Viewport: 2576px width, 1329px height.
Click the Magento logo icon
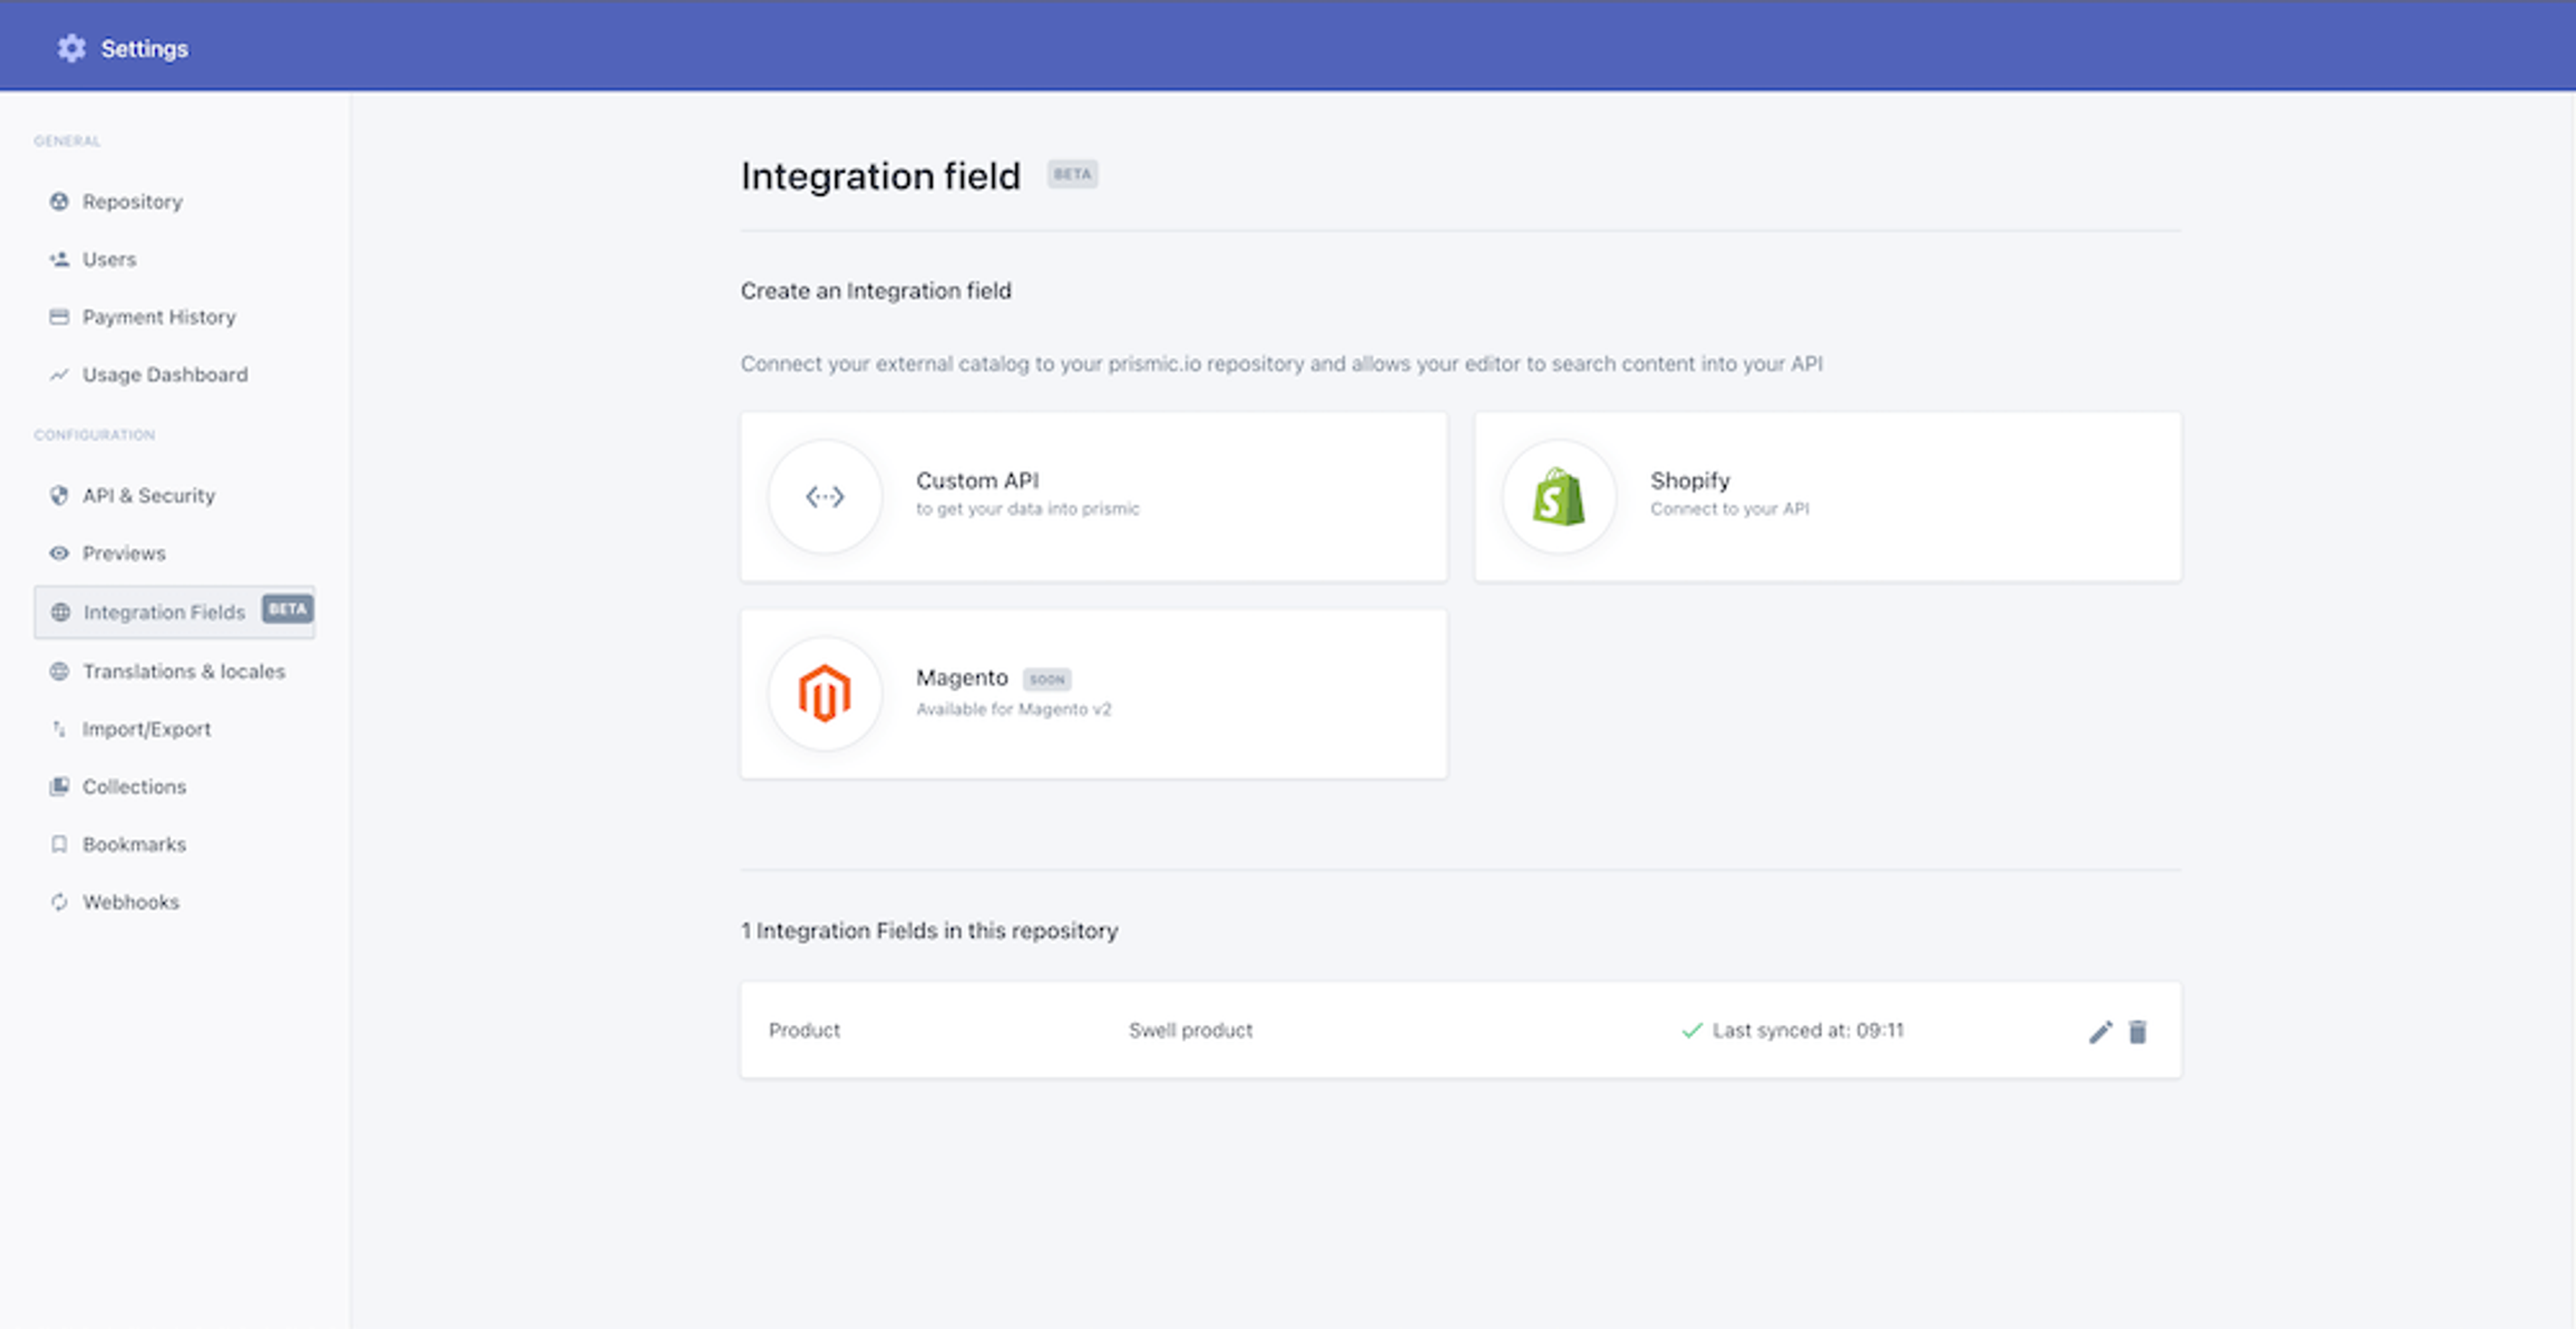(x=825, y=693)
